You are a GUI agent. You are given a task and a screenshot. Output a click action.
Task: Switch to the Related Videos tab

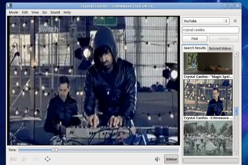point(220,48)
